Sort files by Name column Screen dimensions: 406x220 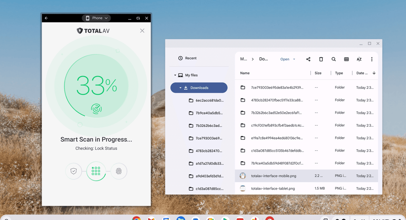[x=245, y=73]
